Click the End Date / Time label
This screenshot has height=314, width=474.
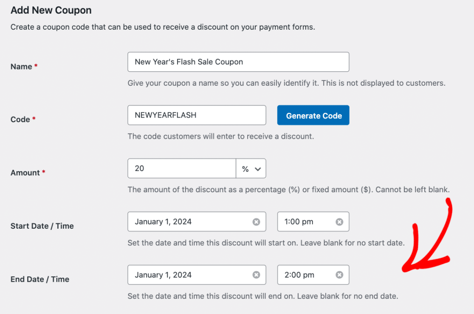[40, 279]
